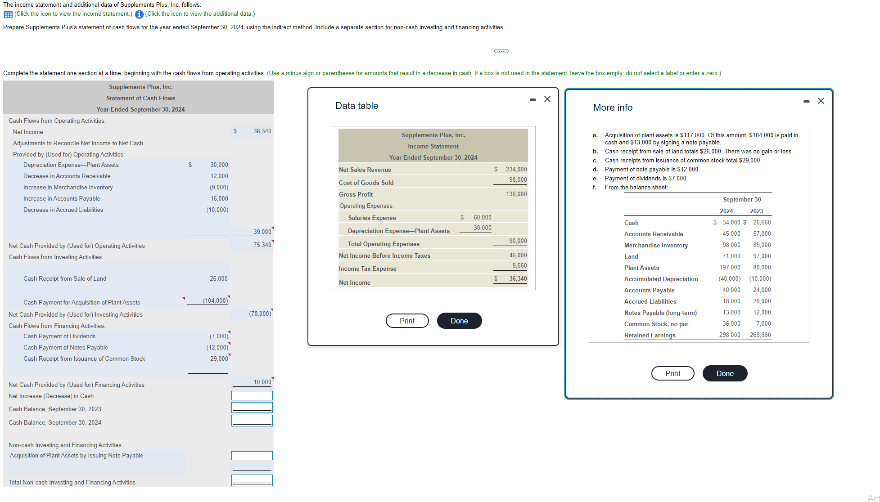The image size is (880, 502).
Task: Click the 75,340 net operating cash amount
Action: point(262,245)
